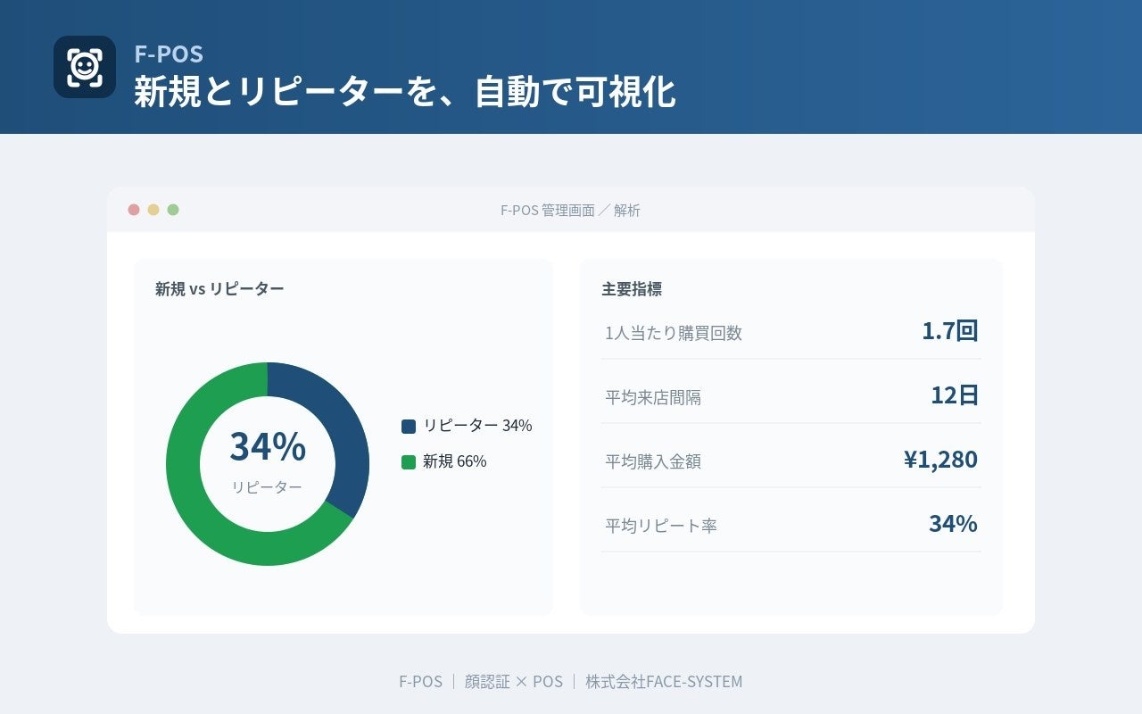Click the dark blue リピーター legend swatch
Image resolution: width=1142 pixels, height=714 pixels.
click(x=409, y=427)
